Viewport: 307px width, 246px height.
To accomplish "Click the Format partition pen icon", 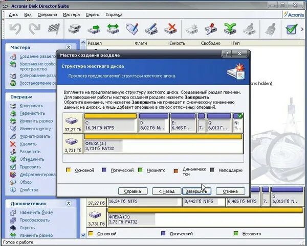I will 151,29.
